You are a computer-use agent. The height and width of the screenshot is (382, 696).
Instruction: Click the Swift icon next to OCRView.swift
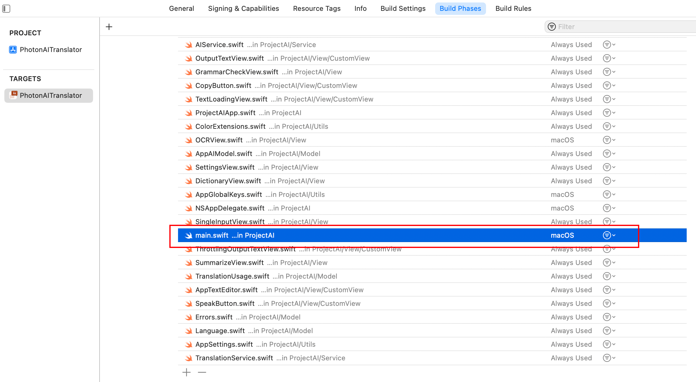coord(189,140)
